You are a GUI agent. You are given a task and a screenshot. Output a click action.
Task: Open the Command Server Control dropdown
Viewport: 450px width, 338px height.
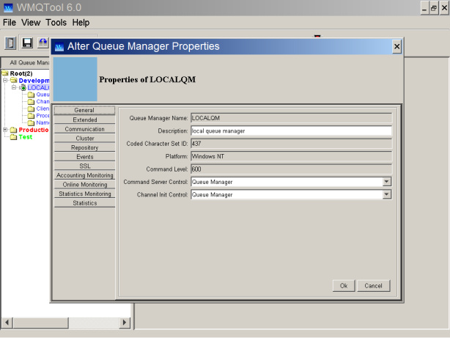386,182
